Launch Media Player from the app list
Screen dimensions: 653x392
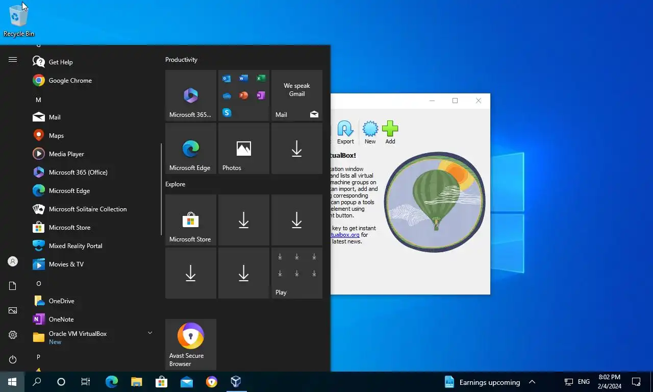pos(95,154)
